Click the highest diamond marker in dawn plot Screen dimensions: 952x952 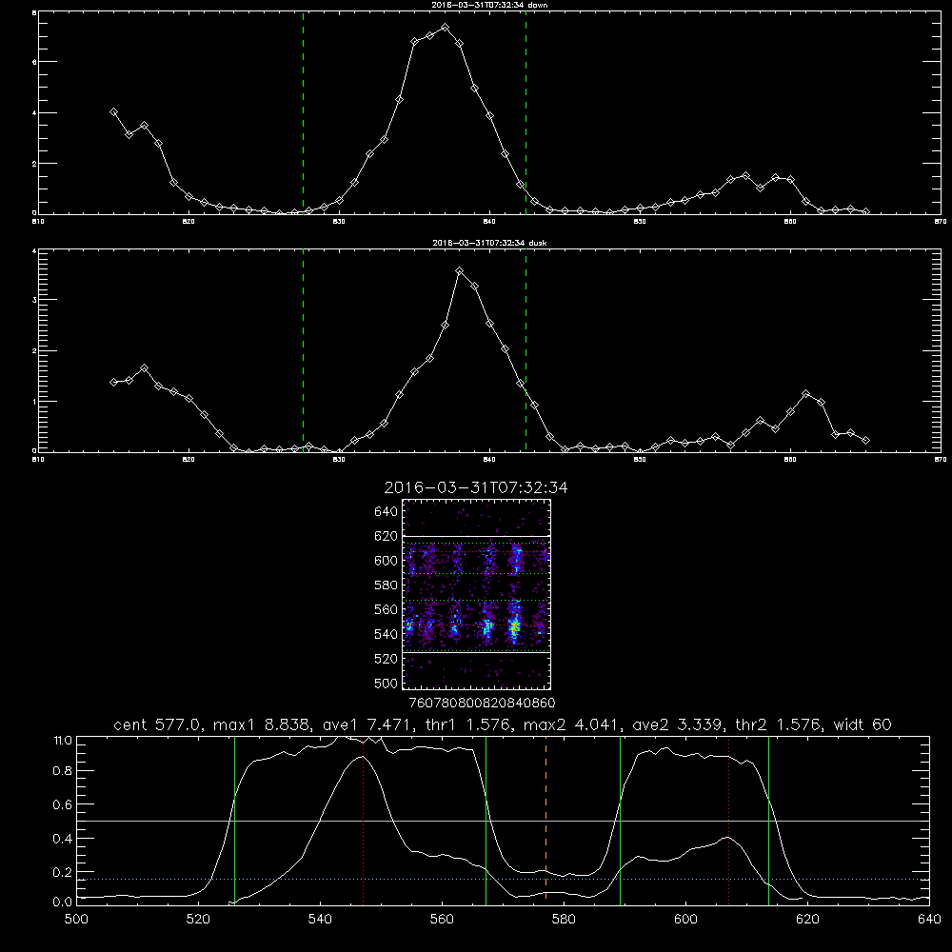tap(445, 28)
